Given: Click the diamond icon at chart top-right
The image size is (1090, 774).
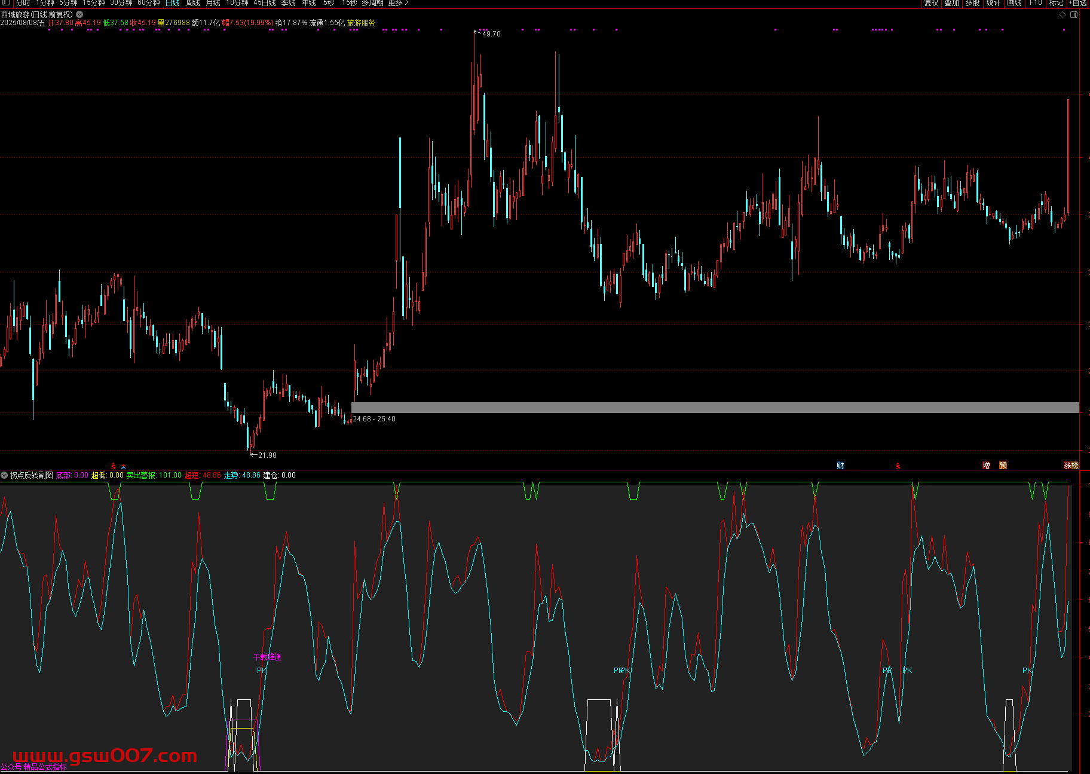Looking at the screenshot, I should pos(1063,14).
